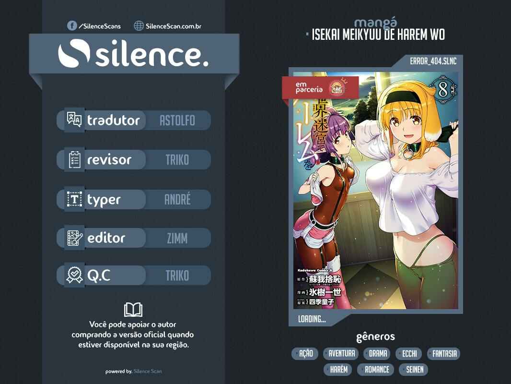Pick the Ecchi genre tag
The width and height of the screenshot is (511, 384).
click(x=409, y=354)
